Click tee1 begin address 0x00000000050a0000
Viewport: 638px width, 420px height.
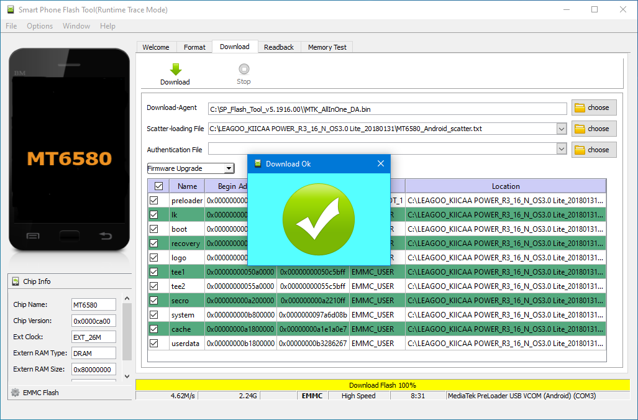(240, 272)
